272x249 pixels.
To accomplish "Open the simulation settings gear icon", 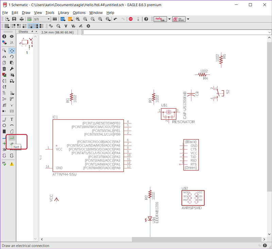I will click(88, 26).
